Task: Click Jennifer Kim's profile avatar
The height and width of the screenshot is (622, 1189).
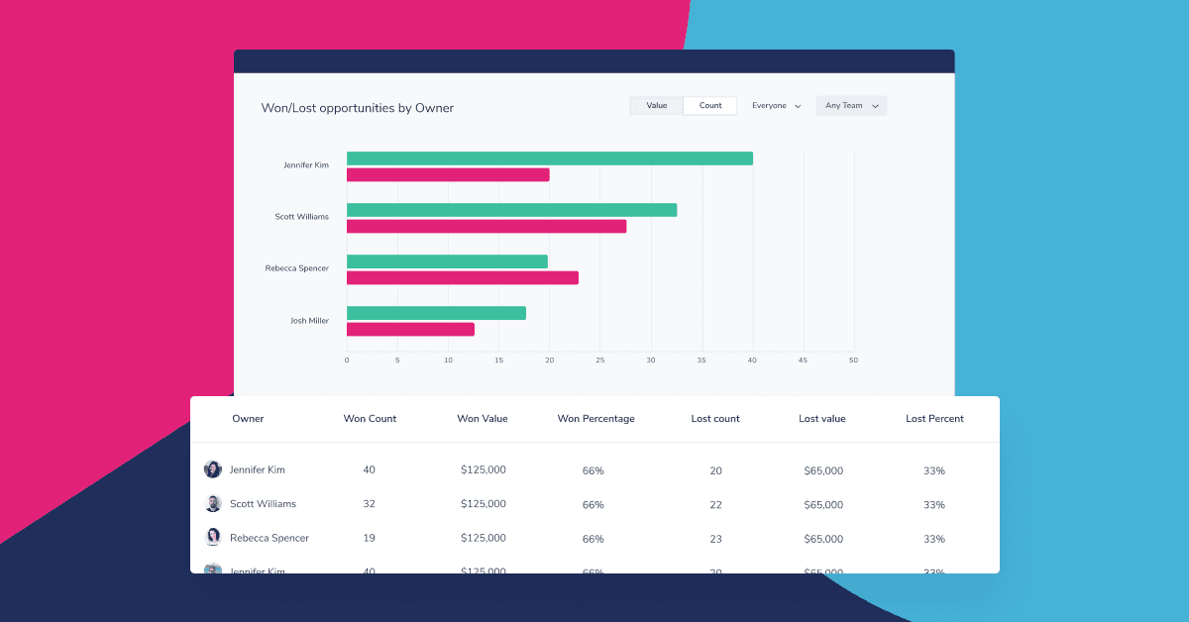Action: [x=213, y=468]
